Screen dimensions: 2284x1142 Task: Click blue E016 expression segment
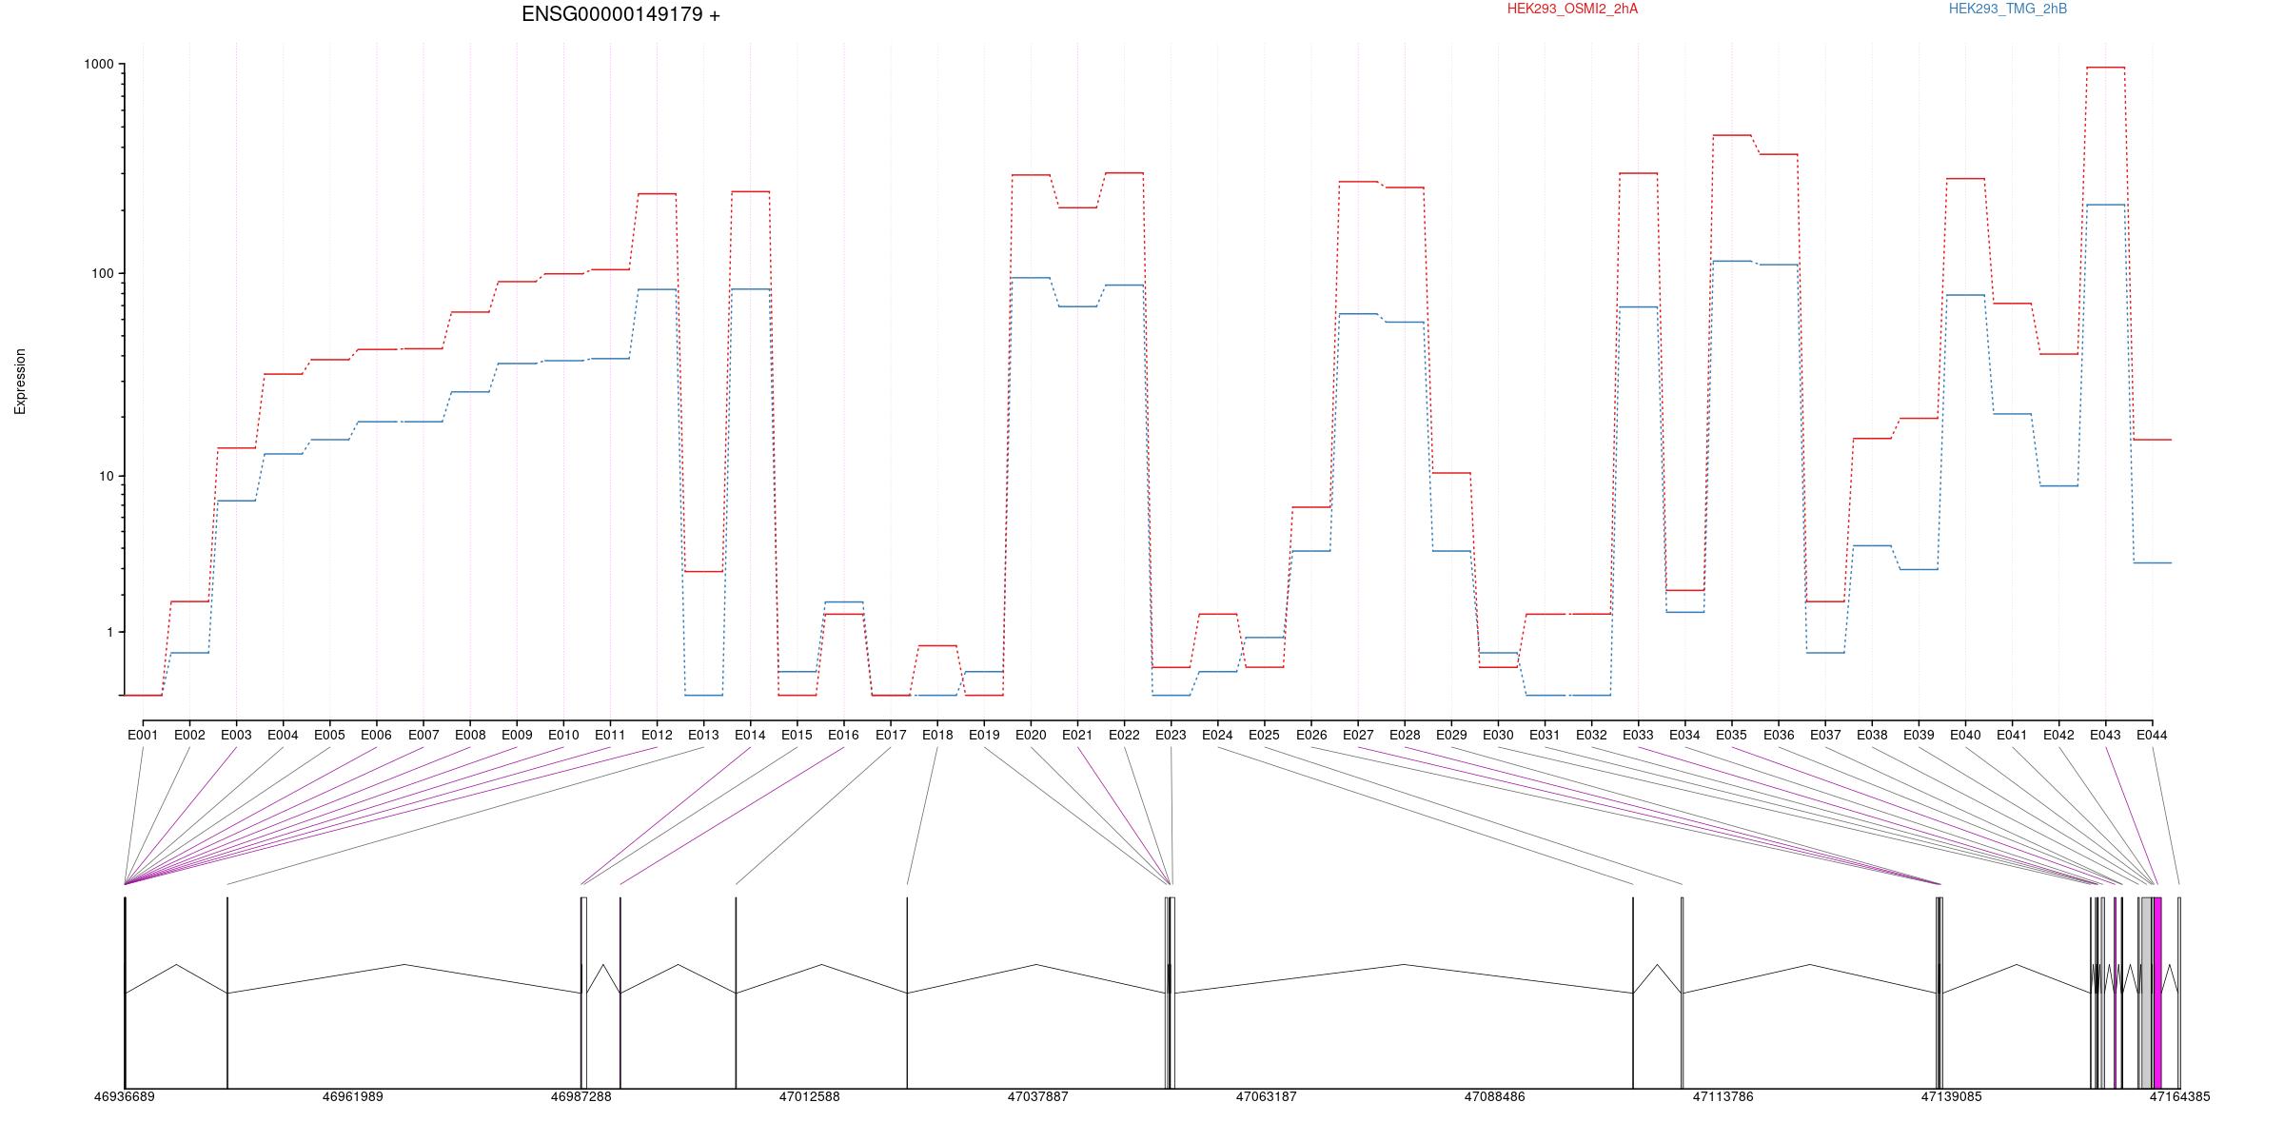[844, 601]
